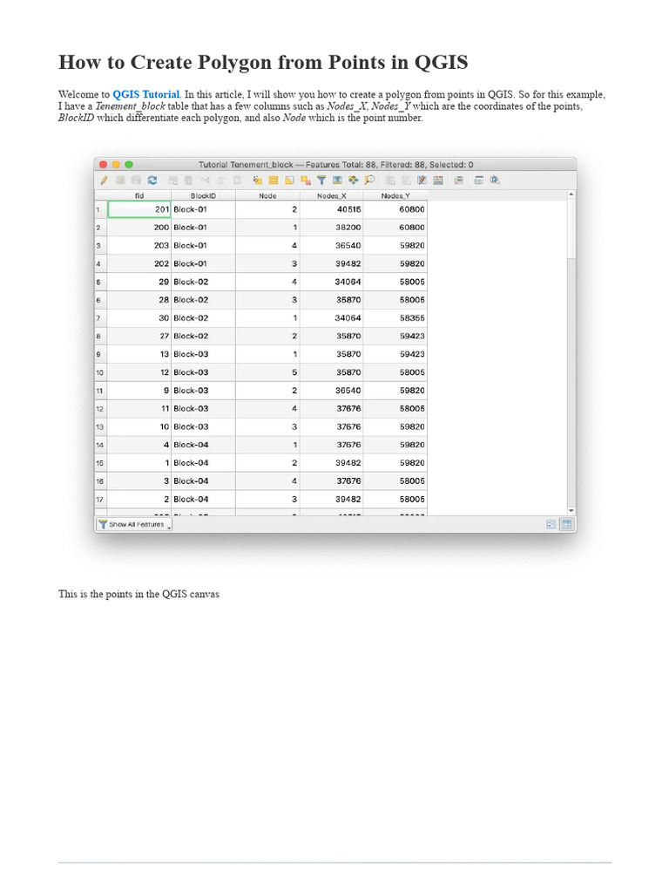Click the add feature icon

[173, 180]
